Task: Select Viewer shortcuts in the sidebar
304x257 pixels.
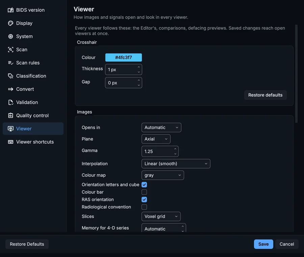Action: (33, 142)
